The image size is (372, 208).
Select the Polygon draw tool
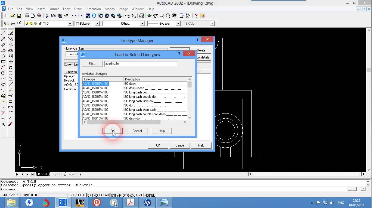tap(3, 56)
